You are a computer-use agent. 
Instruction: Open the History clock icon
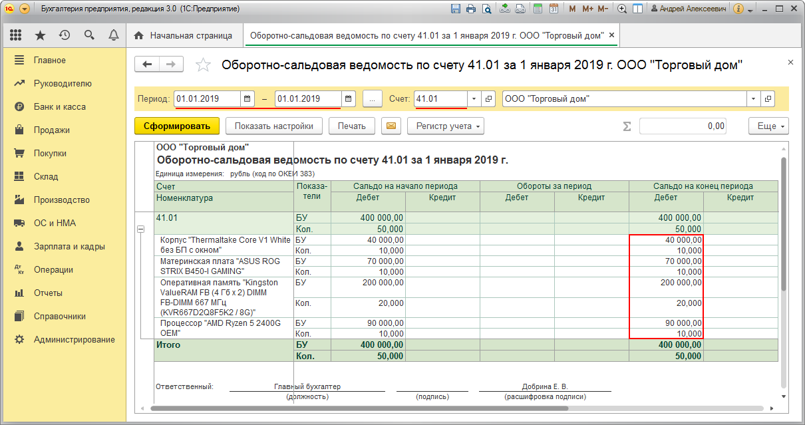pyautogui.click(x=65, y=35)
